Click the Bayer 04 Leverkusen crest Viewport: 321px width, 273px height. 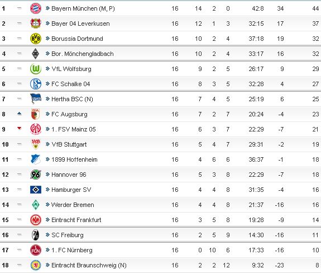click(36, 23)
